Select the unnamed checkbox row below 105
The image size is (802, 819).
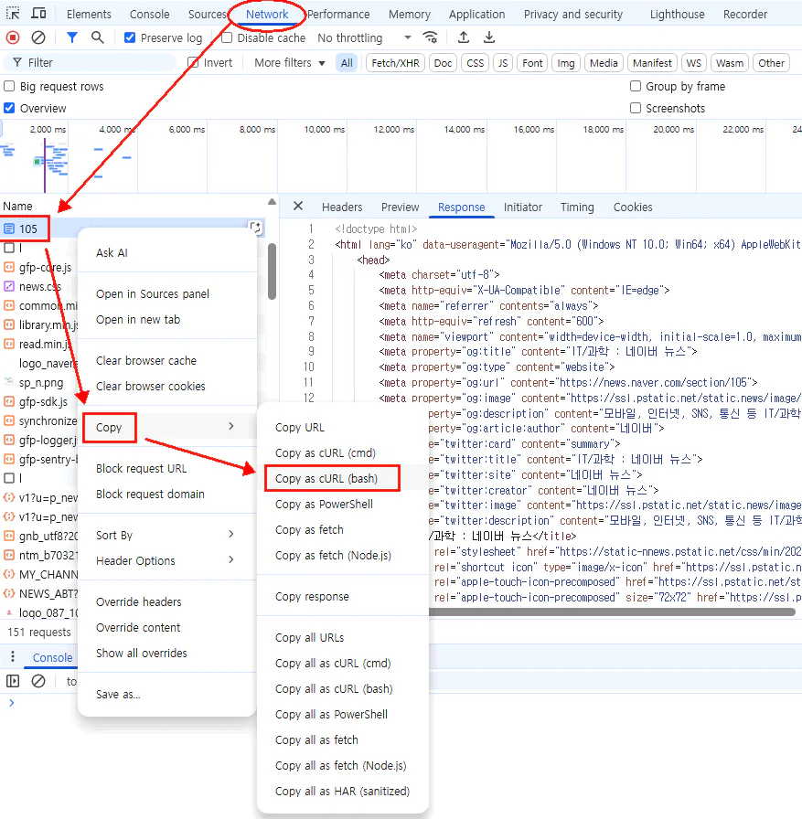[x=9, y=248]
